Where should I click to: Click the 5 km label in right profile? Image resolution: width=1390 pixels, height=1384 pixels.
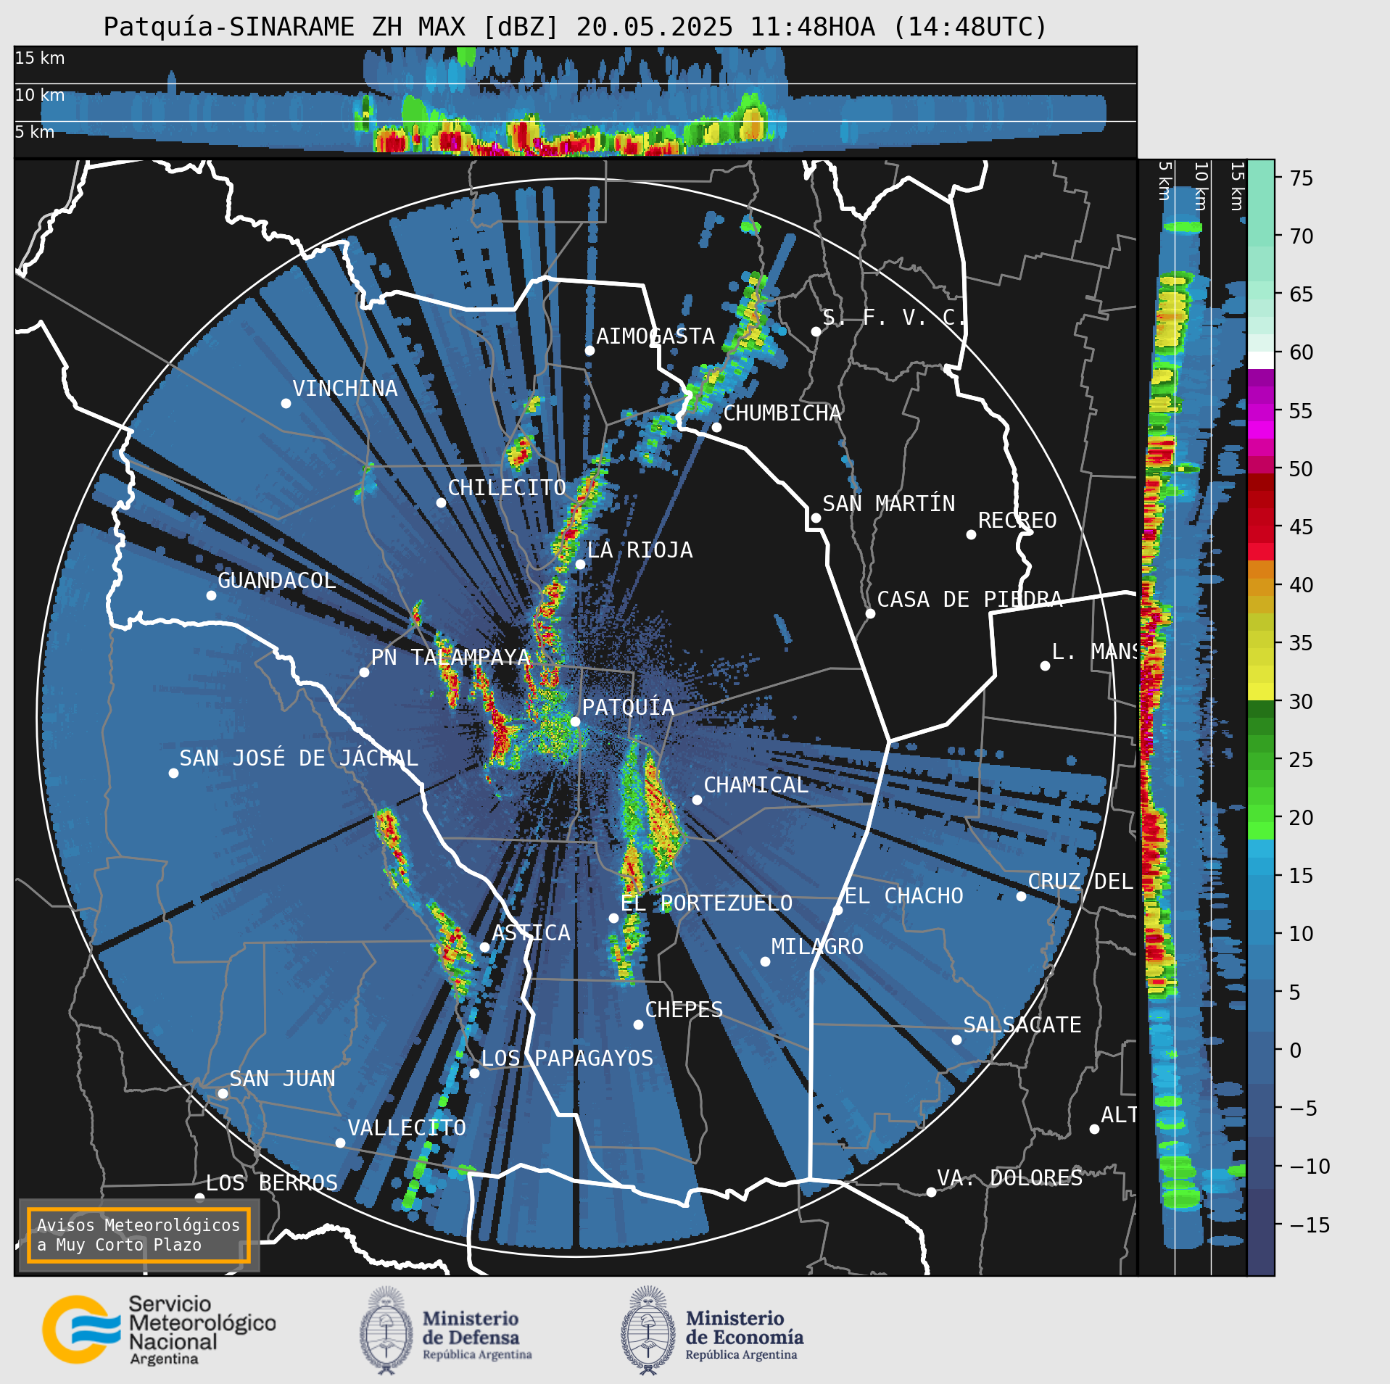pos(1164,181)
